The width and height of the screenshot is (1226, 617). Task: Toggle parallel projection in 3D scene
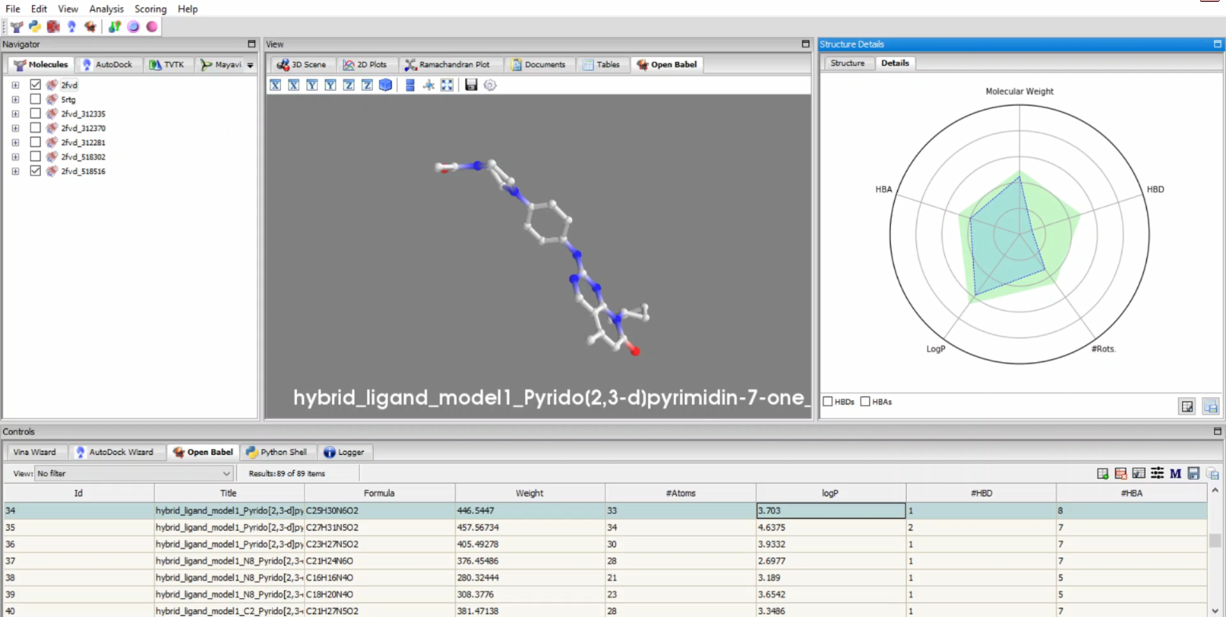tap(410, 85)
